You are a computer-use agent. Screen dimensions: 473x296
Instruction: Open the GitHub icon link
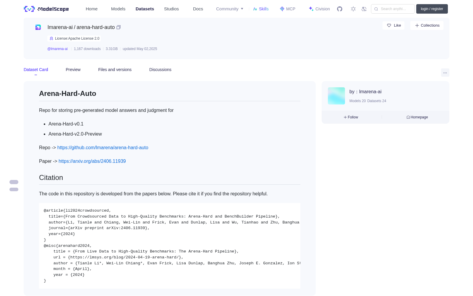pos(340,9)
